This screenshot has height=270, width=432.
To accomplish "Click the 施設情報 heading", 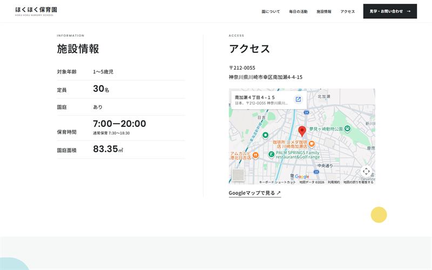I will pos(78,49).
